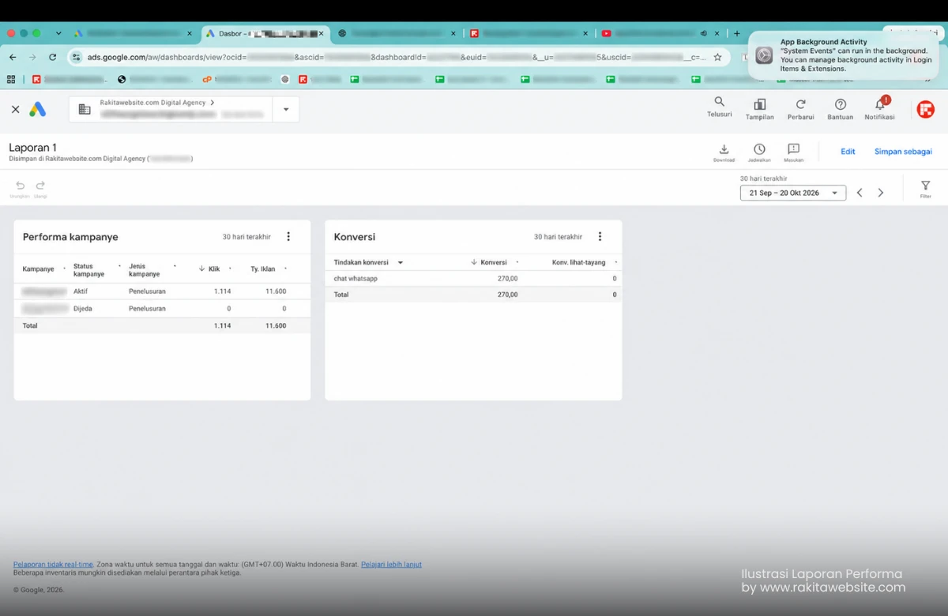Click Simpan sebagai button
The height and width of the screenshot is (616, 948).
(x=903, y=152)
